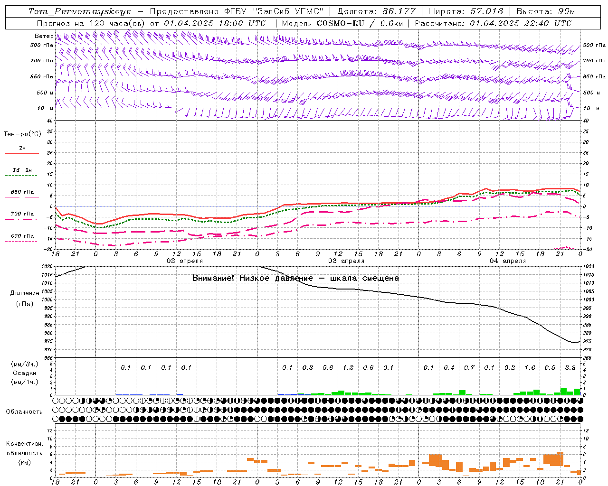Image resolution: width=608 pixels, height=486 pixels.
Task: Click the longitude value 86.177
Action: (x=399, y=11)
